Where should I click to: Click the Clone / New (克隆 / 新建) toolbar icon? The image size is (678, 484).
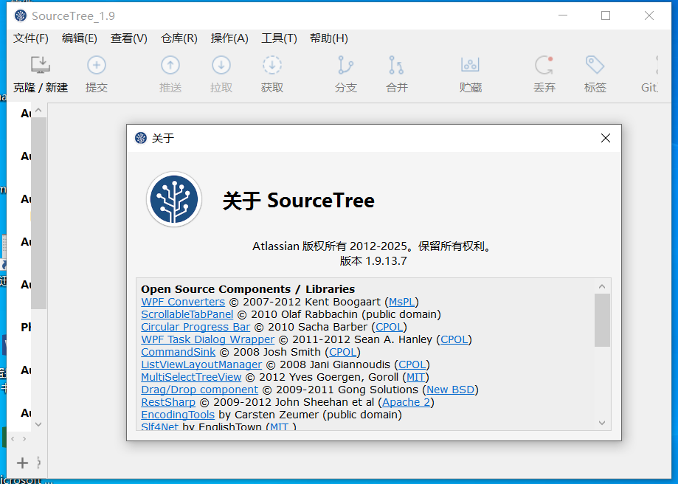41,66
